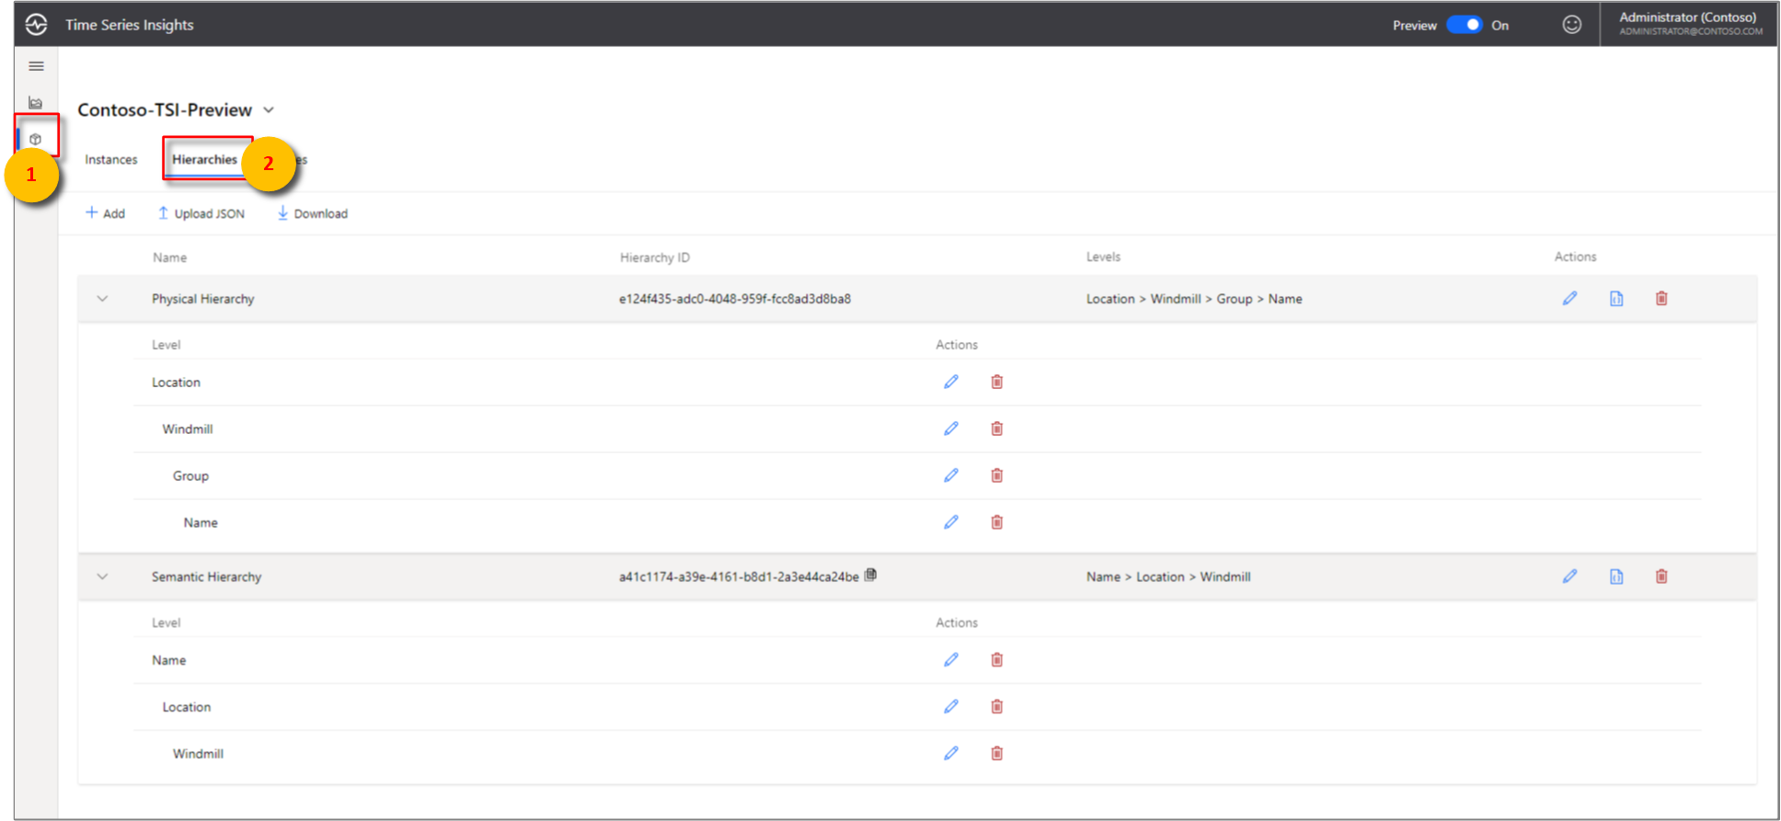Select the Semantic Hierarchy name text
The height and width of the screenshot is (821, 1781).
point(207,576)
